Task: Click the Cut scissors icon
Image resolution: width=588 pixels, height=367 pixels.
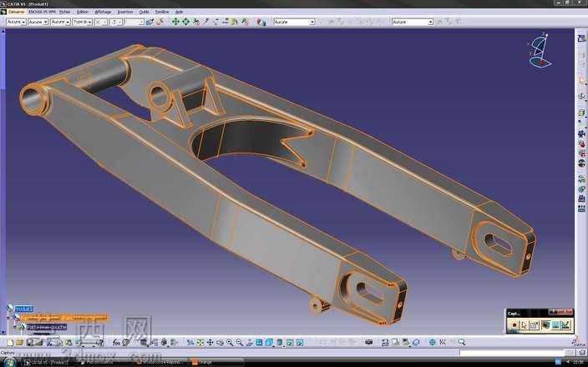Action: (49, 342)
